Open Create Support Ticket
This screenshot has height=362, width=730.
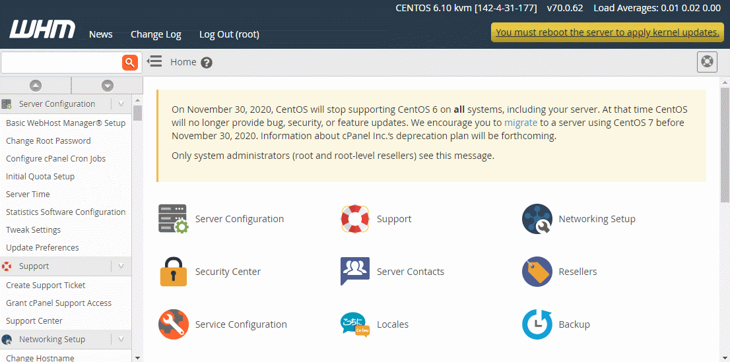(46, 286)
